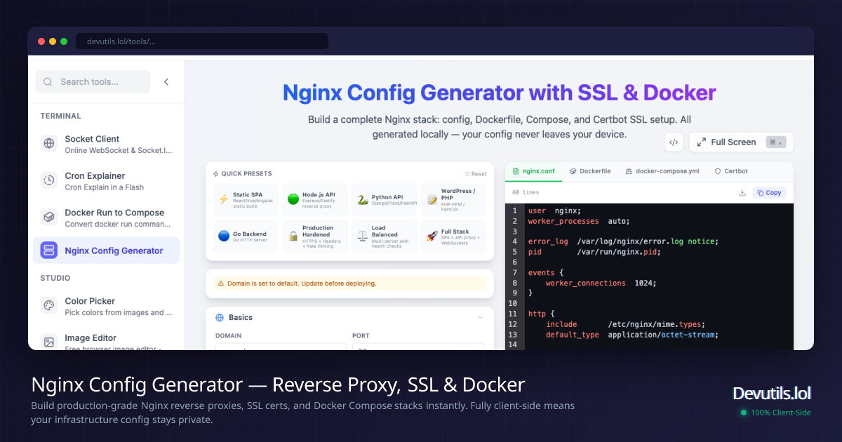This screenshot has width=842, height=442.
Task: Click the Color Picker palette icon
Action: coord(49,306)
